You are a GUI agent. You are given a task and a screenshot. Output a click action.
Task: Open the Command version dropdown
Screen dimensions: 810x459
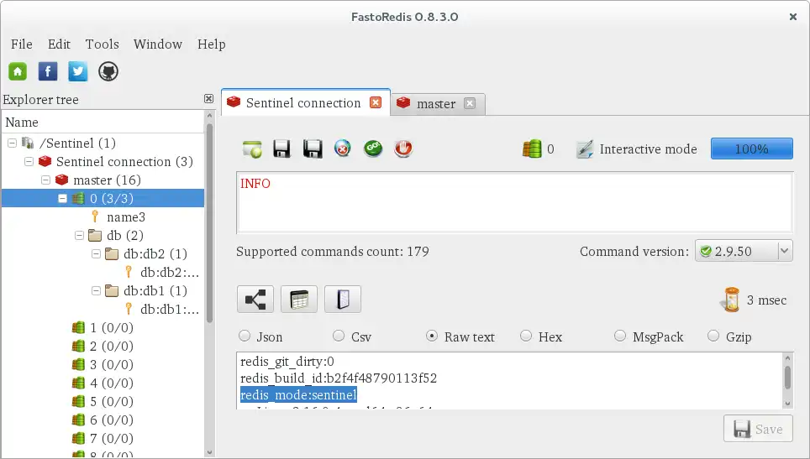[x=744, y=251]
